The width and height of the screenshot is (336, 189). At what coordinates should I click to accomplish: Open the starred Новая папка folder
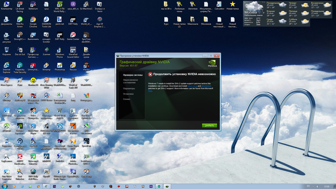233,6
